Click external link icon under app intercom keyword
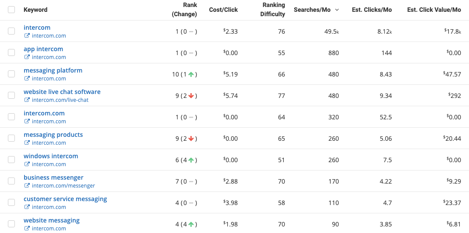This screenshot has width=469, height=233. coord(27,57)
